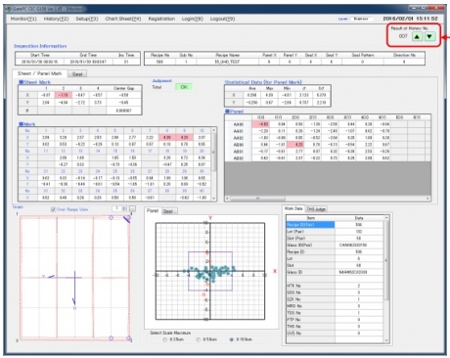Viewport: 450px width, 358px height.
Task: Click the Mark table scroll-down arrow
Action: pyautogui.click(x=214, y=198)
